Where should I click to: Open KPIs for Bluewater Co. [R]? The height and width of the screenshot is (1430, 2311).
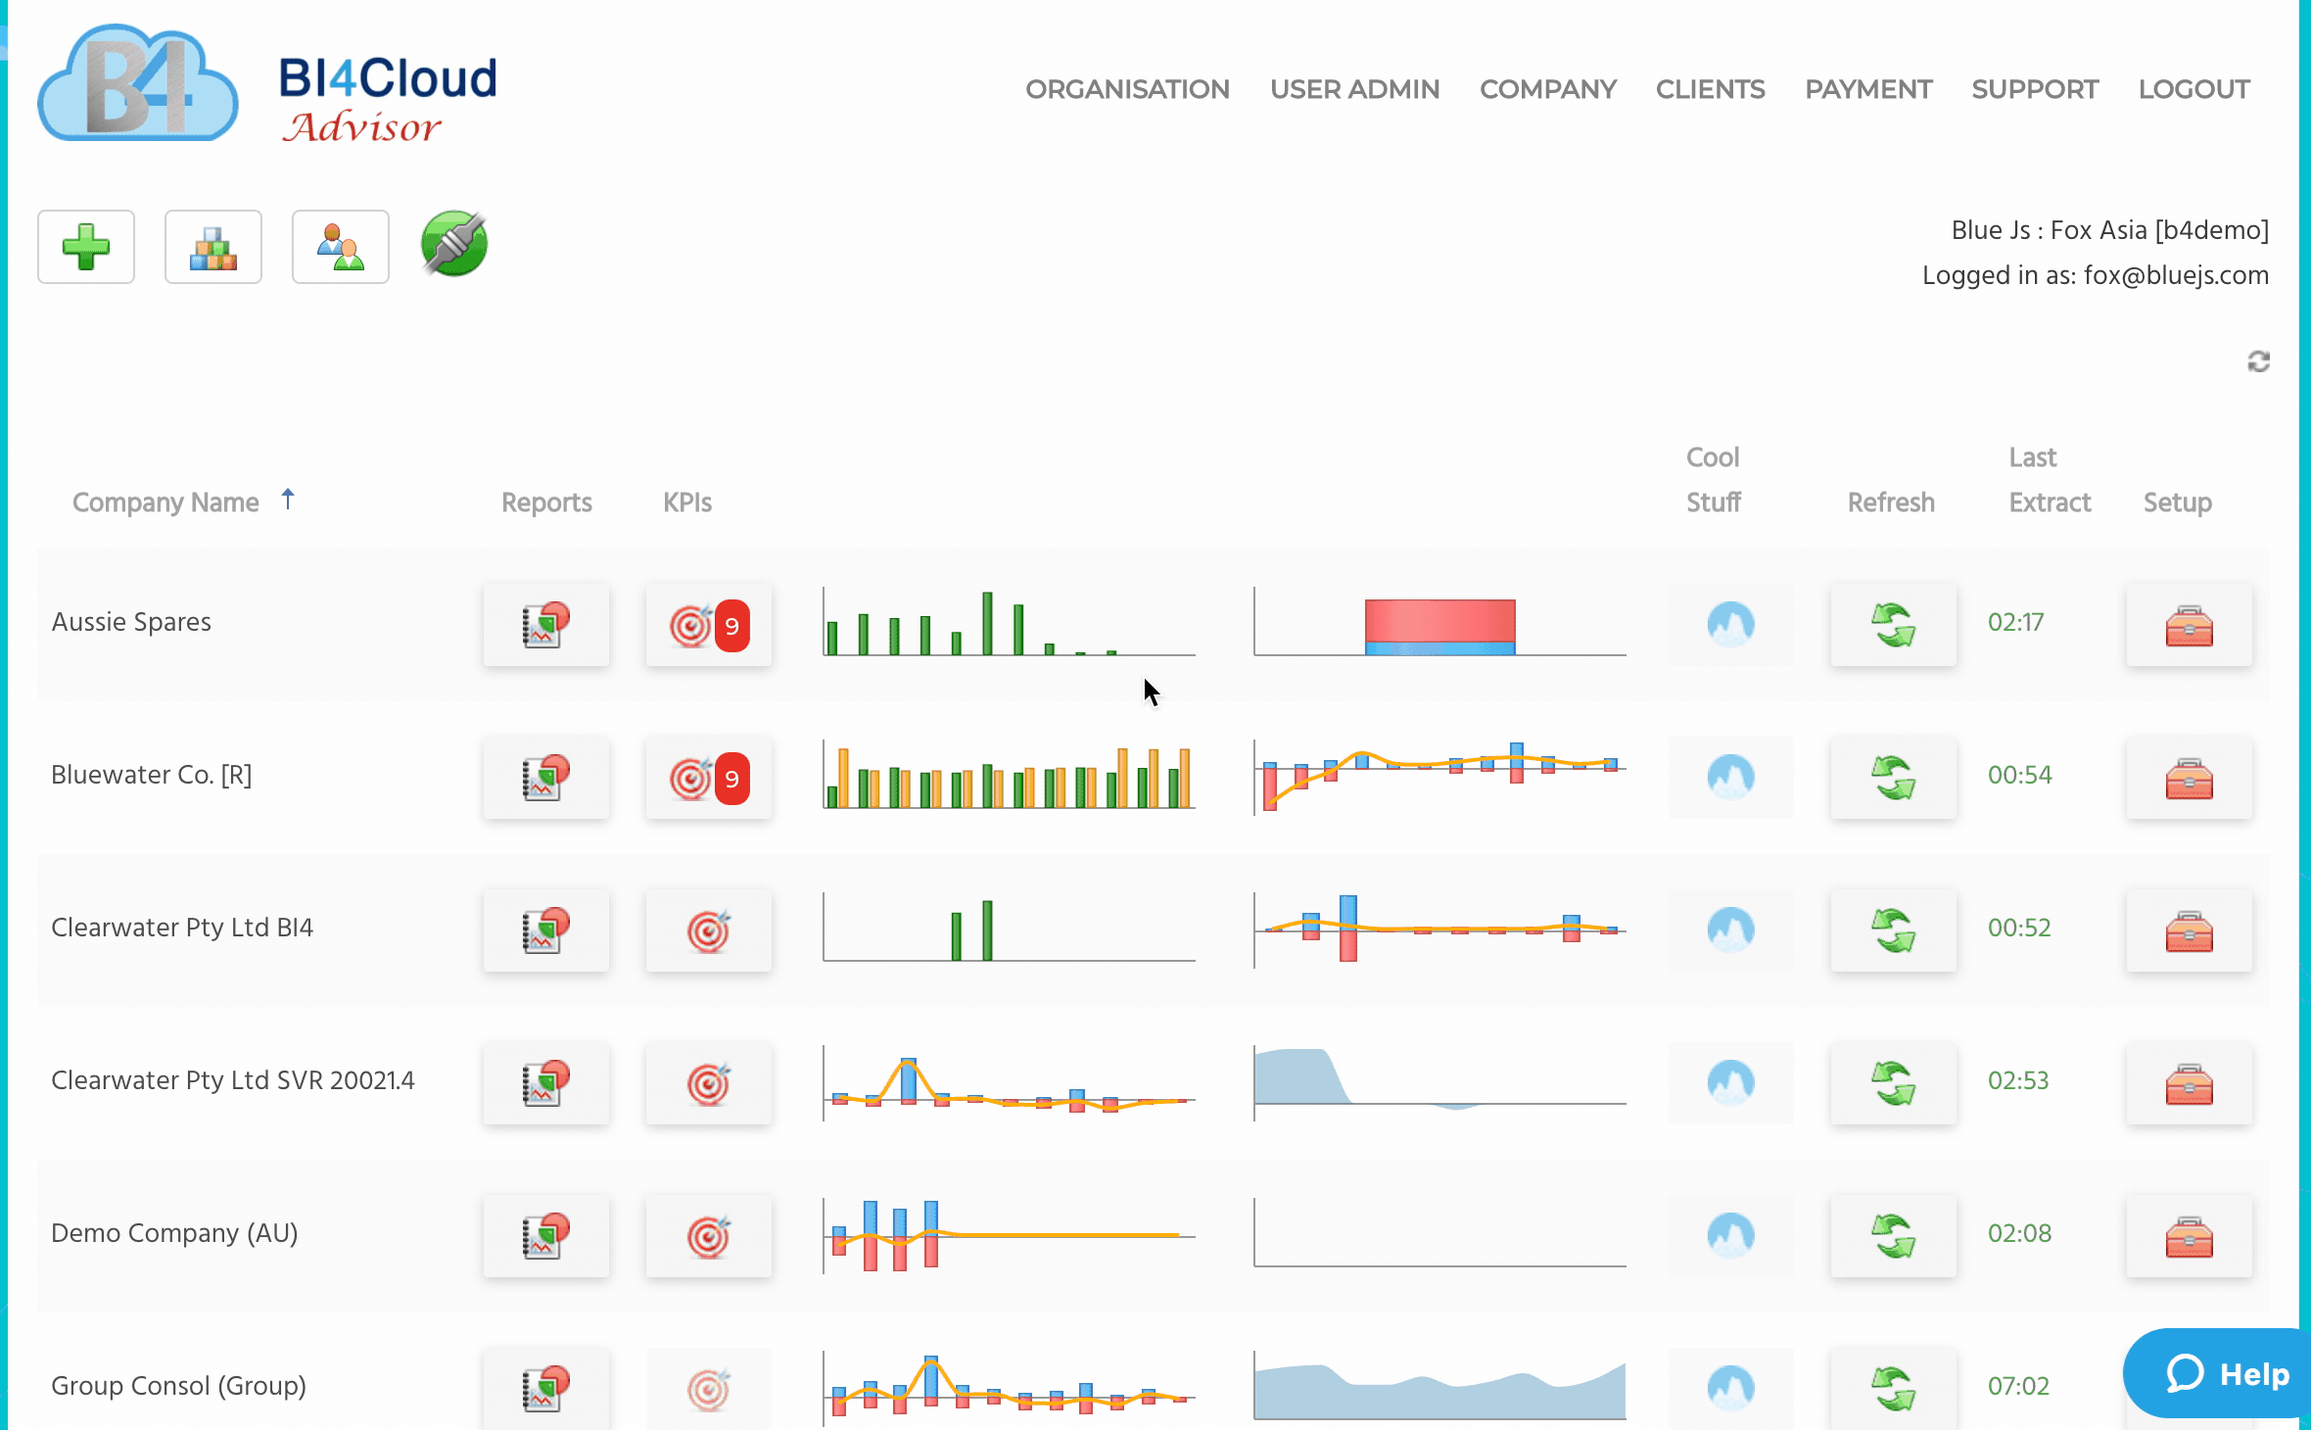[x=709, y=778]
